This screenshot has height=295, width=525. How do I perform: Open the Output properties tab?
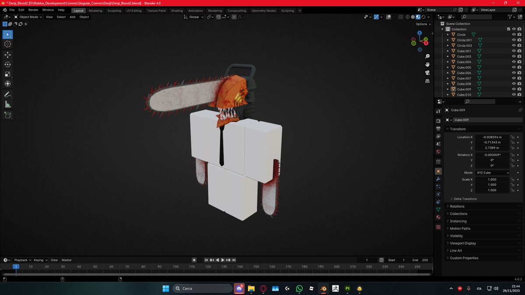click(438, 128)
